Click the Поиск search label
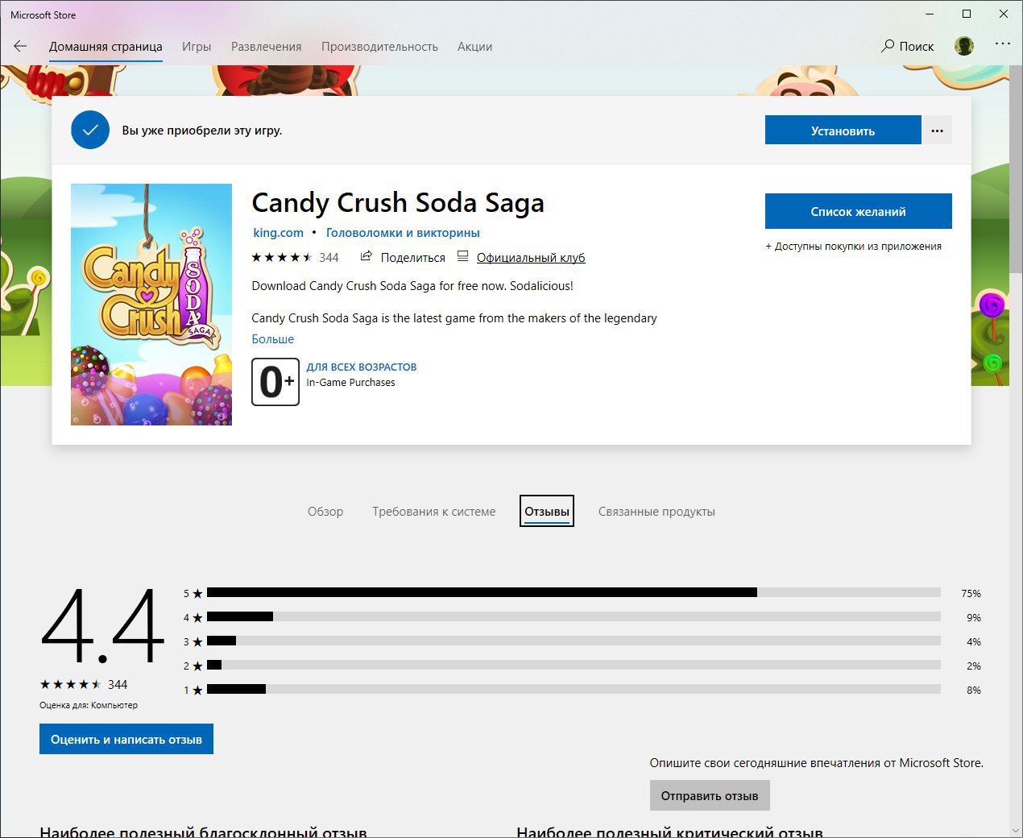The height and width of the screenshot is (838, 1023). (x=917, y=47)
